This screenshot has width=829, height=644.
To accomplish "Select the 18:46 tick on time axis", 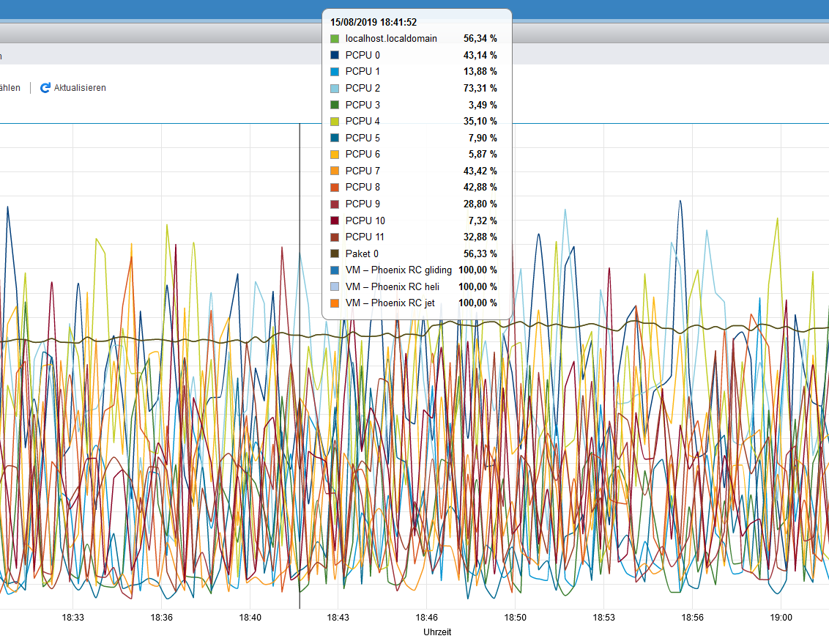I will pyautogui.click(x=427, y=618).
